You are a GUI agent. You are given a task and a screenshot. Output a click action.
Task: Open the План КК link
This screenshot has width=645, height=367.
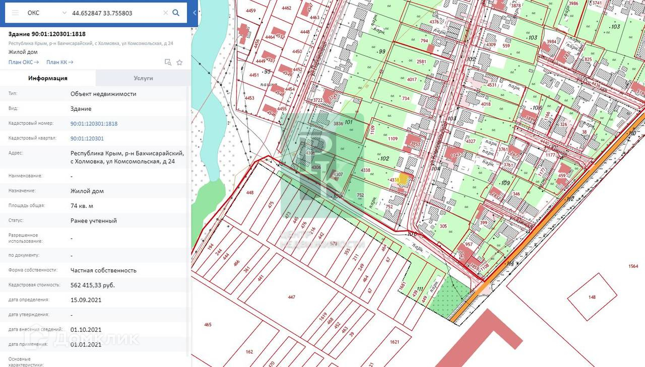pos(60,62)
